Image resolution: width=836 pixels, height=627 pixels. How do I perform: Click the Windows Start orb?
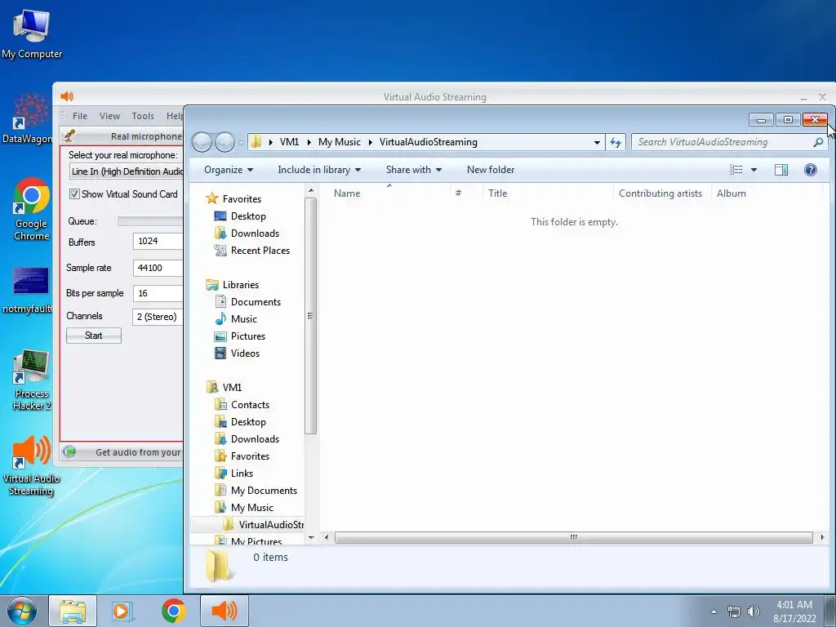click(21, 611)
